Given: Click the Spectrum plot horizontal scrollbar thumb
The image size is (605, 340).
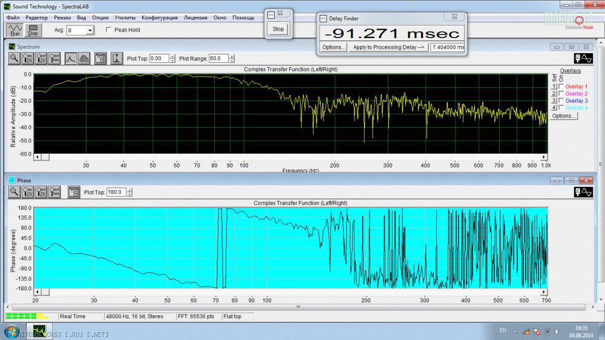Looking at the screenshot, I should click(45, 157).
